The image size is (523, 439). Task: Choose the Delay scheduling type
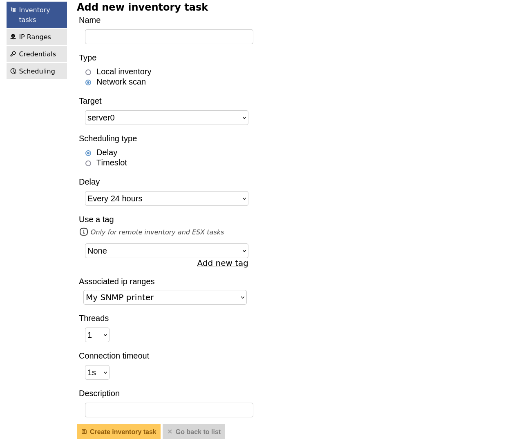88,153
